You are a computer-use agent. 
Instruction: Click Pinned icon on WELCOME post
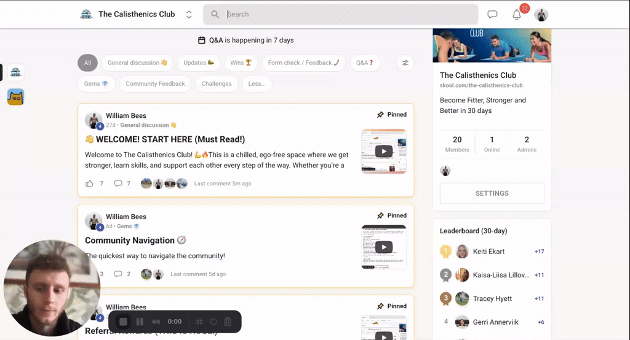(380, 115)
